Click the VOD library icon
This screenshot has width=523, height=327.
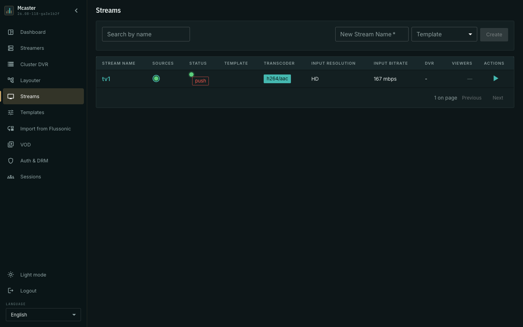pyautogui.click(x=11, y=145)
